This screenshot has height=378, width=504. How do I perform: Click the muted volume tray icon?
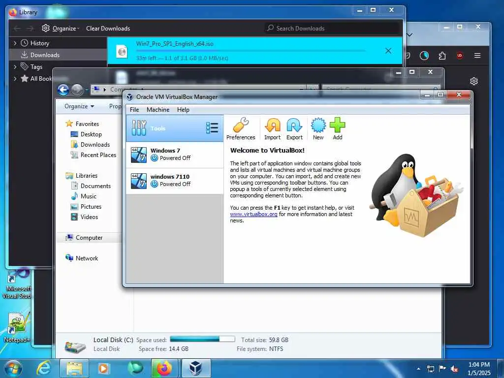454,369
